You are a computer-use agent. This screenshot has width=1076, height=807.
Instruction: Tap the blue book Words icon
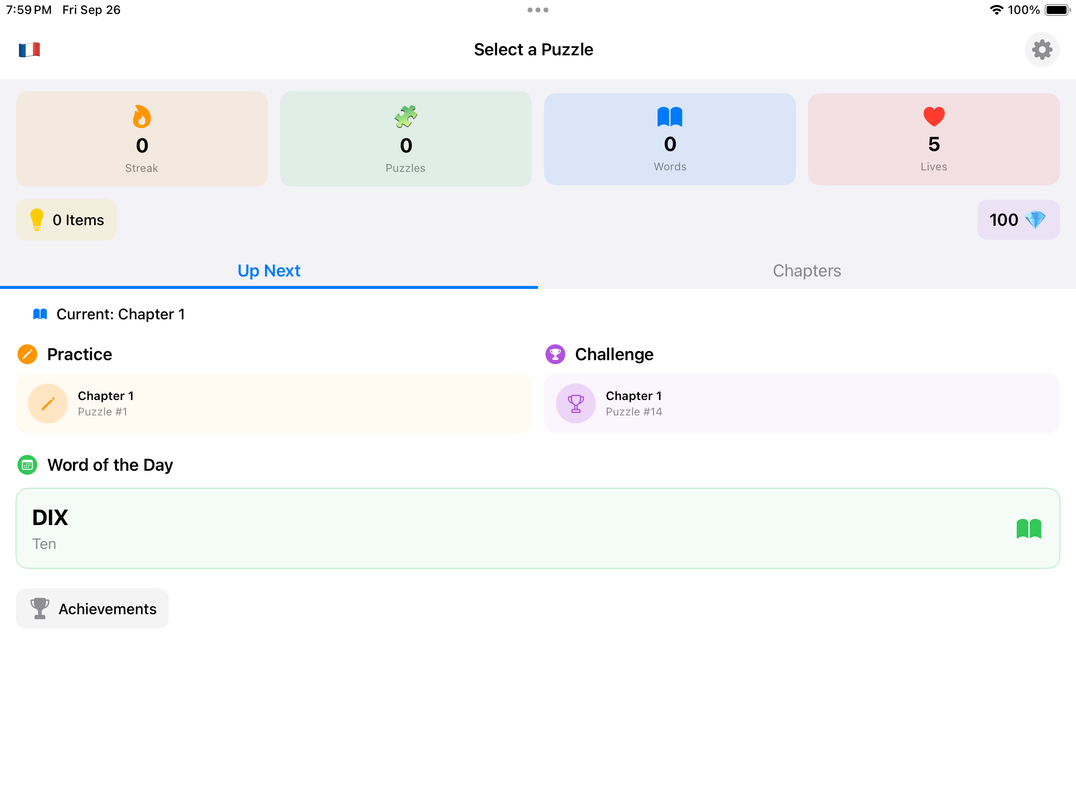click(x=670, y=117)
